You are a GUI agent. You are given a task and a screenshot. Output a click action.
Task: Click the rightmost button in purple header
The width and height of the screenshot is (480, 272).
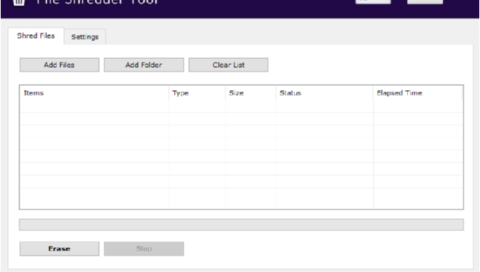pos(425,1)
